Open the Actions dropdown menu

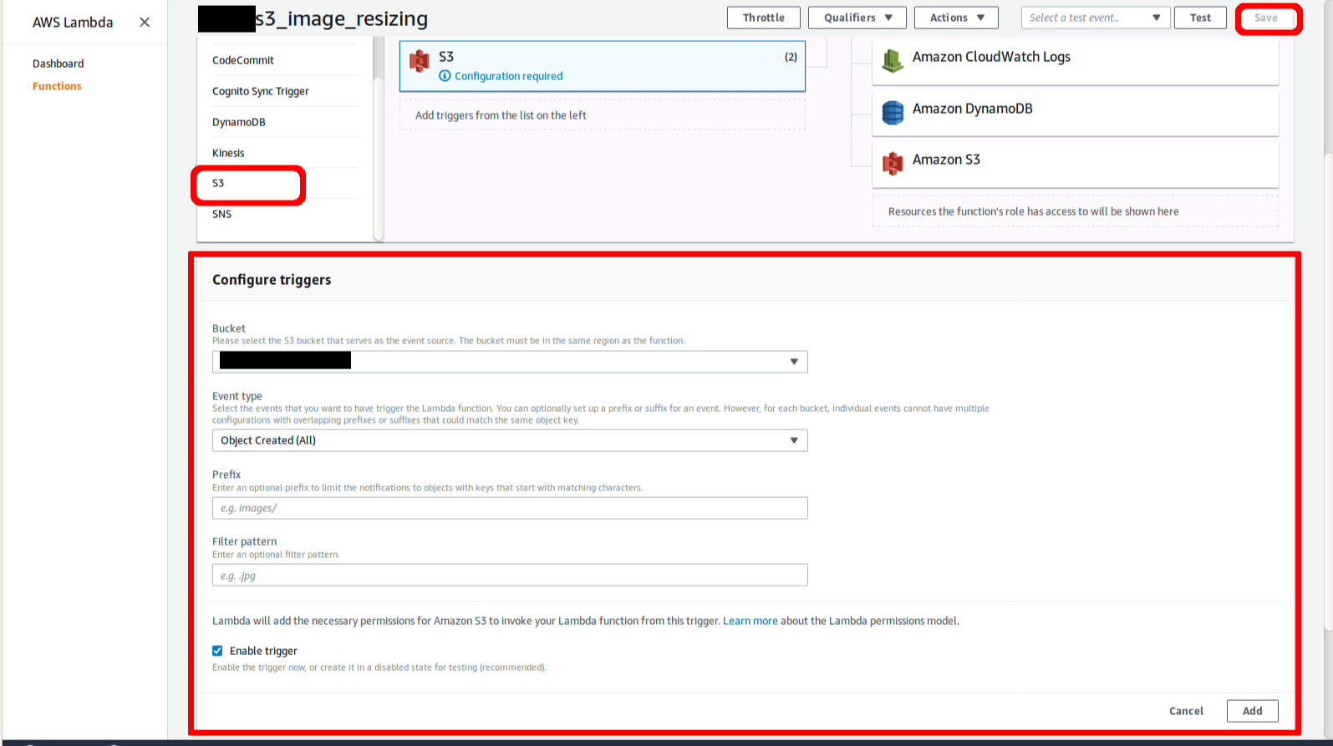[x=956, y=18]
